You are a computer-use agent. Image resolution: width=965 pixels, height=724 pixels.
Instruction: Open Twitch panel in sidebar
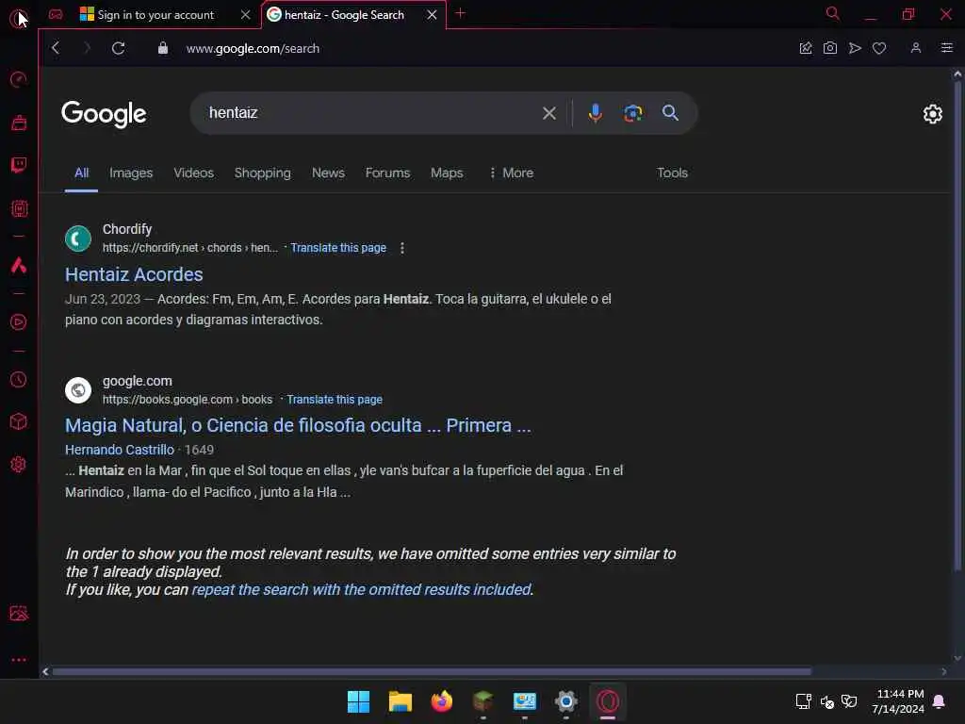[x=19, y=165]
